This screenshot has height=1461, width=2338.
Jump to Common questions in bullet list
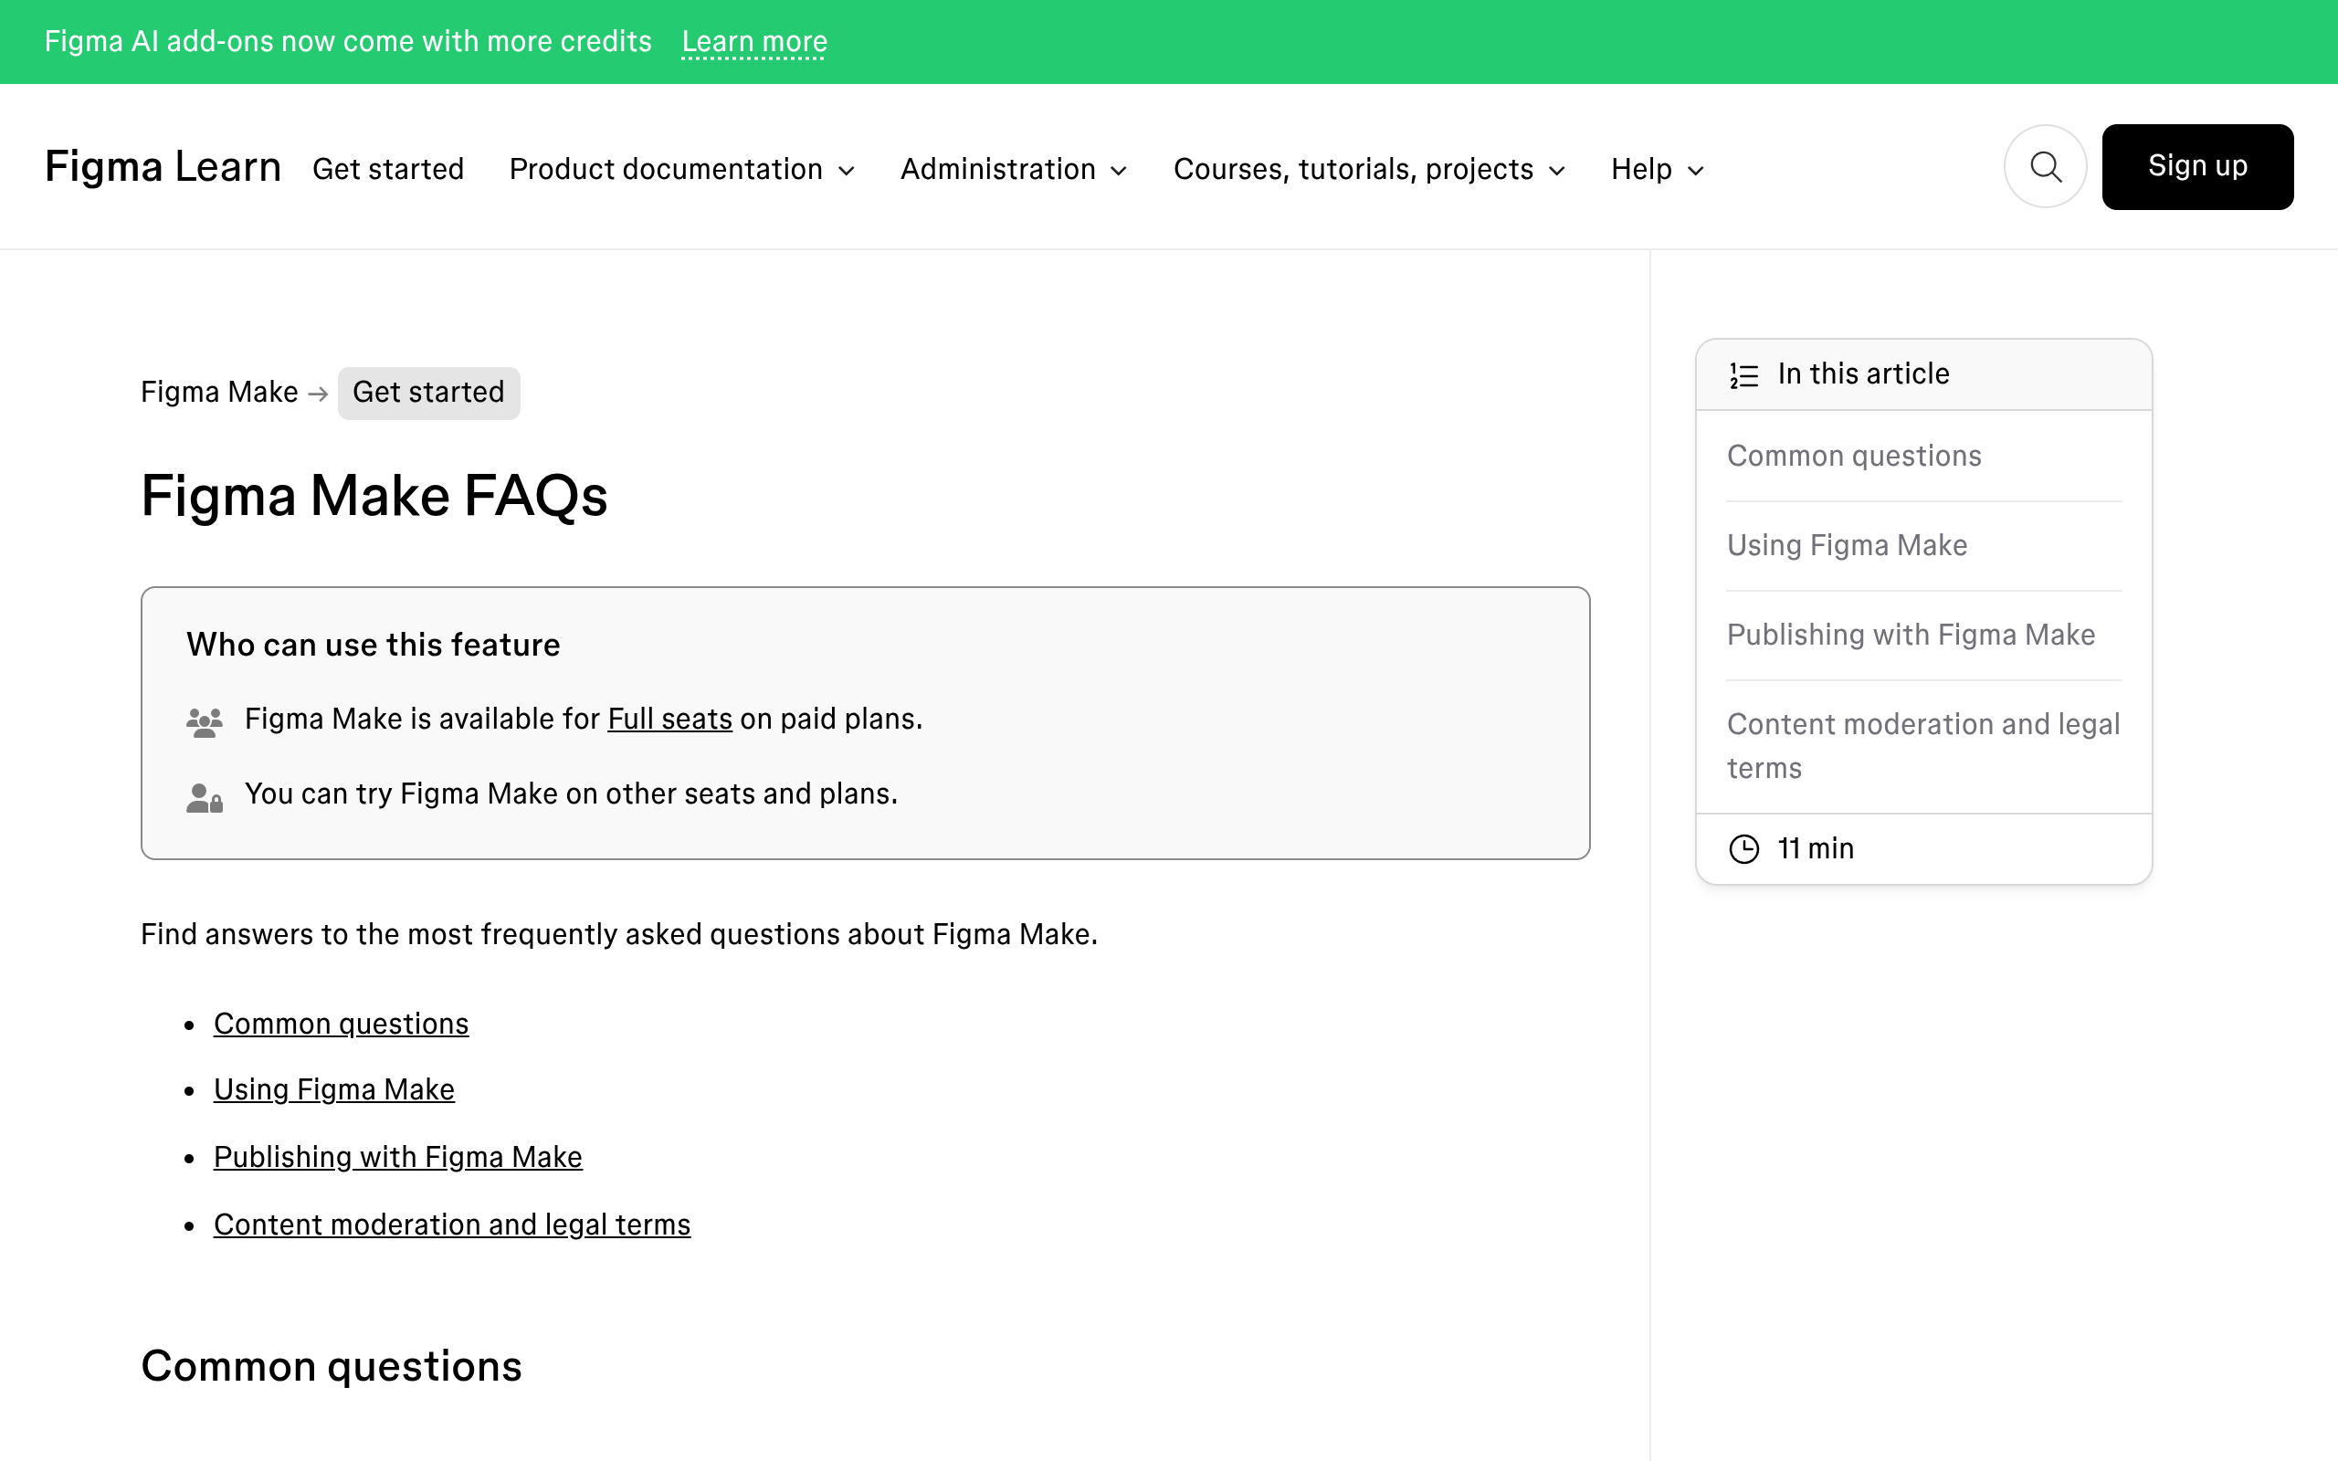[x=341, y=1024]
